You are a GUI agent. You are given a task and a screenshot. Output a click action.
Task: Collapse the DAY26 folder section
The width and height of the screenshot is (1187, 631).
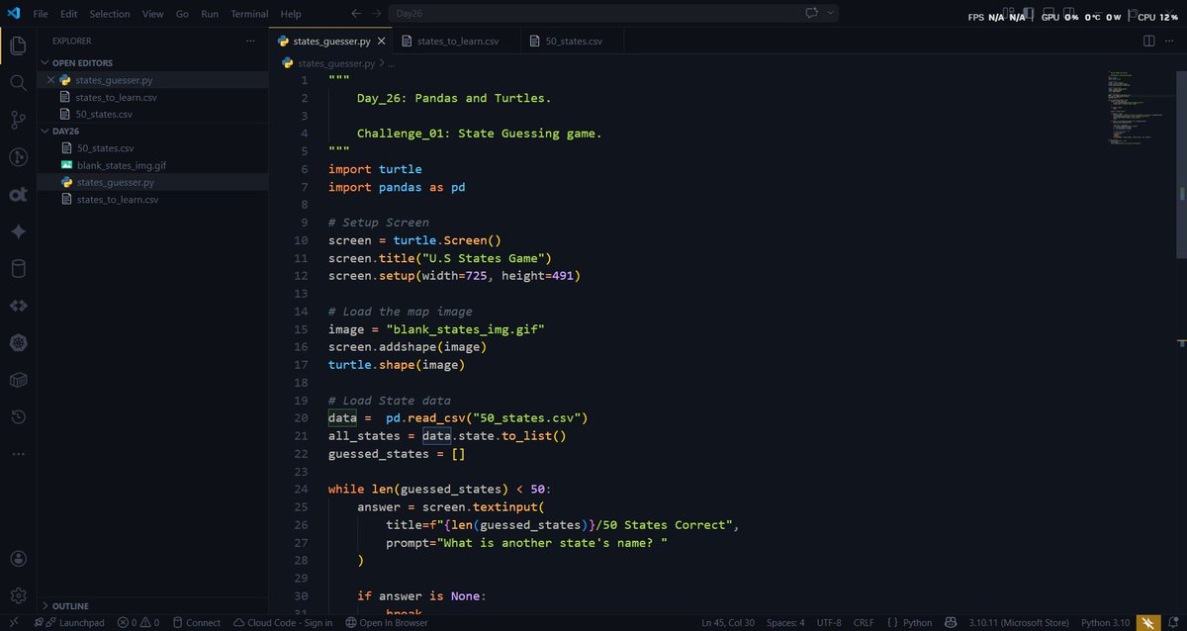pyautogui.click(x=65, y=131)
